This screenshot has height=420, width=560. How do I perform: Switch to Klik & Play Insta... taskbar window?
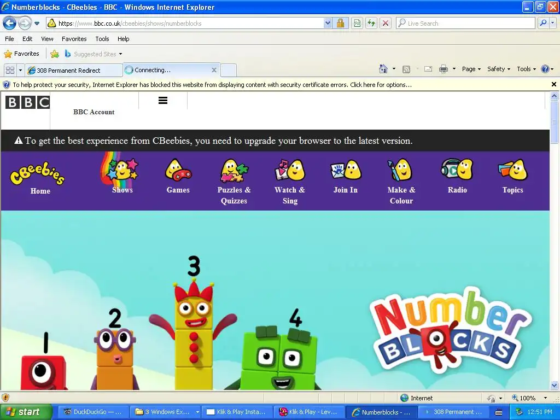(x=237, y=412)
